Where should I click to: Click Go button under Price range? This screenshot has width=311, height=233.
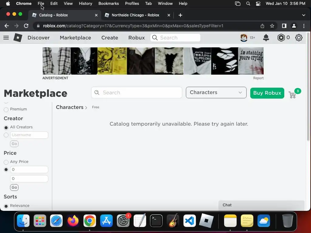click(14, 187)
